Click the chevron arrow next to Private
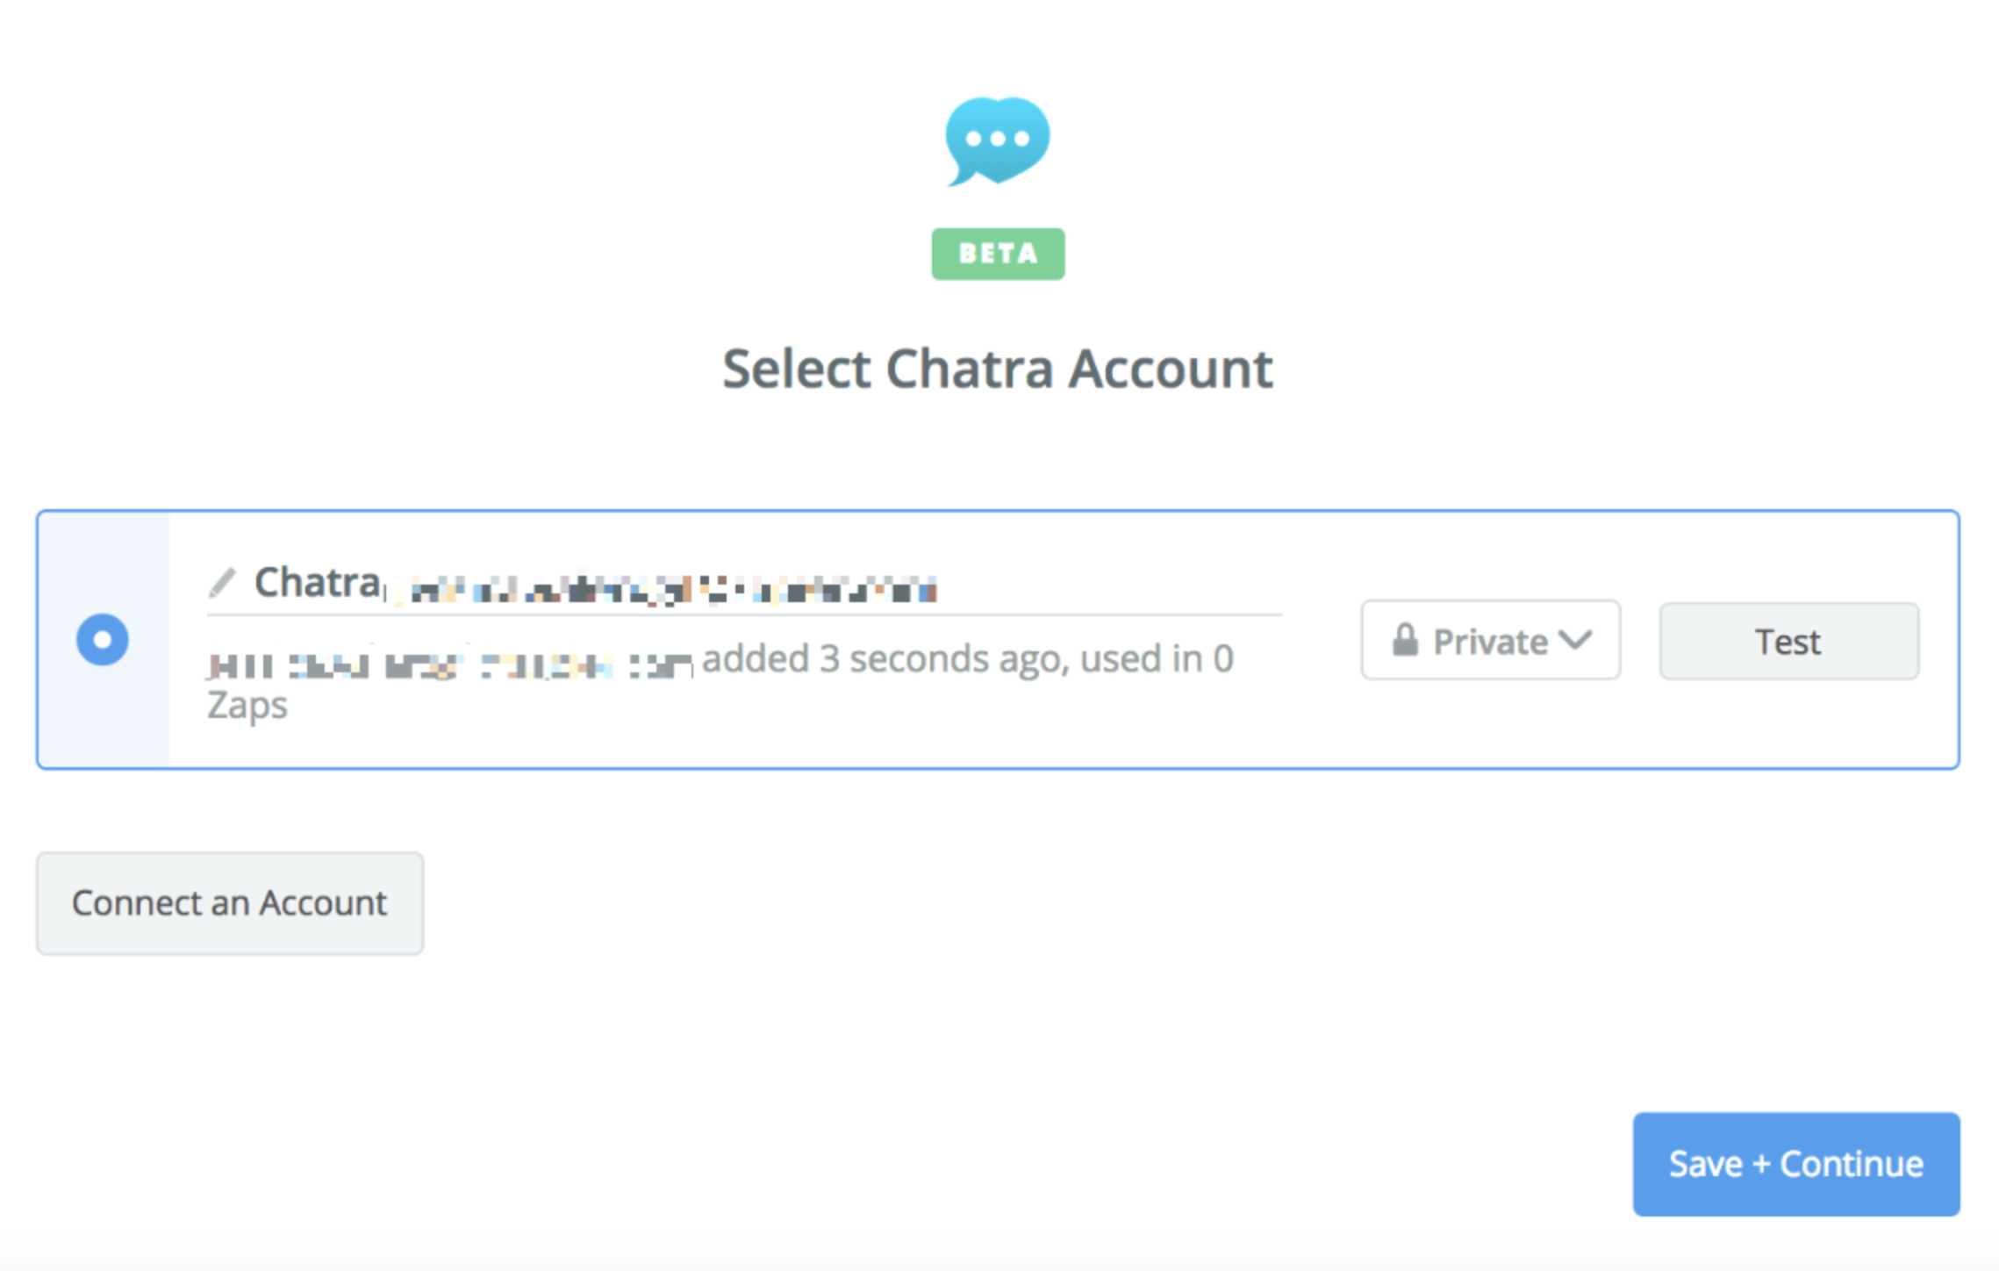Screen dimensions: 1999x1271 click(1575, 641)
